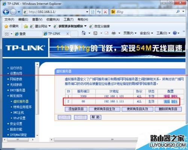Open the 页面(P) dropdown menu
The height and width of the screenshot is (150, 188).
coord(130,33)
